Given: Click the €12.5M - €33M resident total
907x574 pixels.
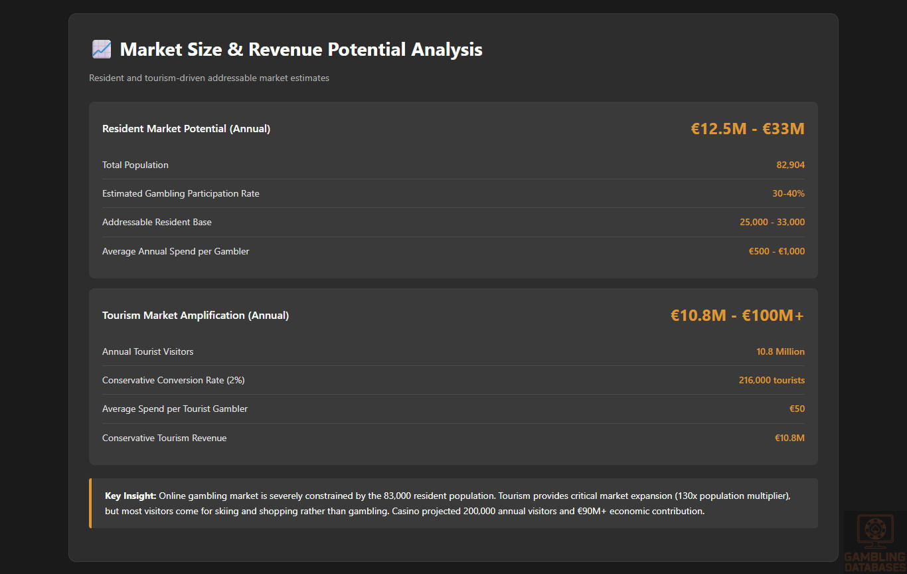Looking at the screenshot, I should (x=747, y=129).
